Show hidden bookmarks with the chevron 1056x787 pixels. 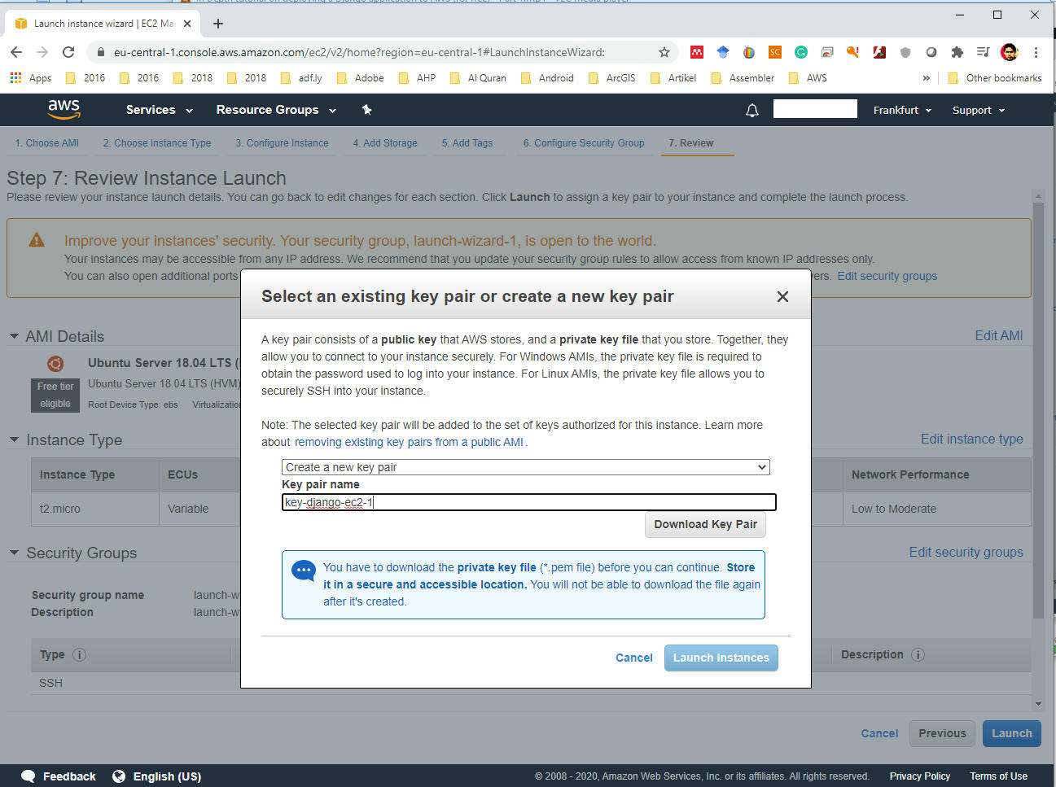(926, 78)
